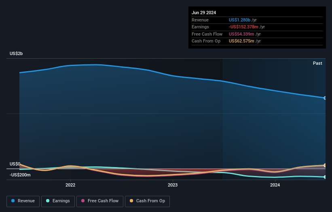This screenshot has width=332, height=212.
Task: Toggle the Cash From Op legend button
Action: (x=147, y=201)
